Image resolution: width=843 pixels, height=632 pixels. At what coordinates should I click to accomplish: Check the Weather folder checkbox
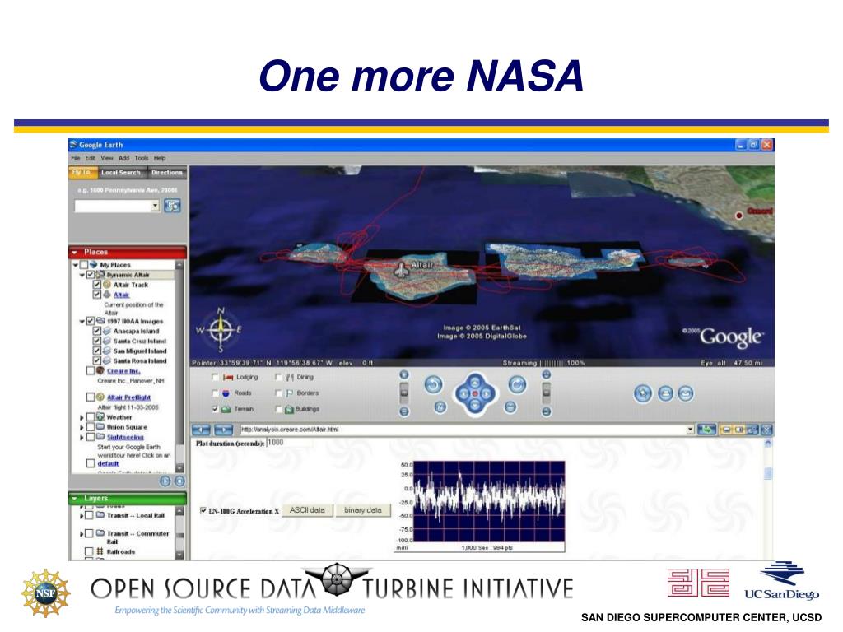(91, 417)
